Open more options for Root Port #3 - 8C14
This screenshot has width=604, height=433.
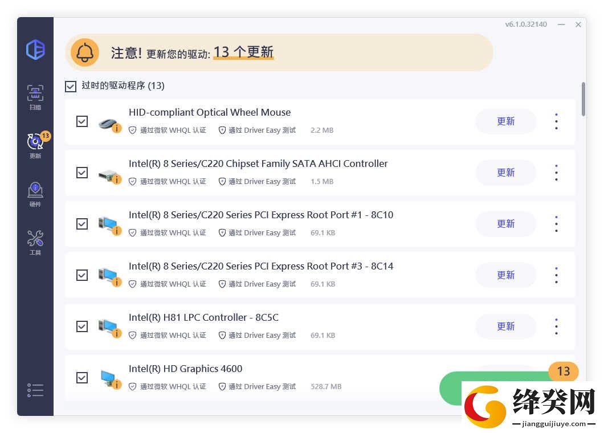(x=556, y=275)
